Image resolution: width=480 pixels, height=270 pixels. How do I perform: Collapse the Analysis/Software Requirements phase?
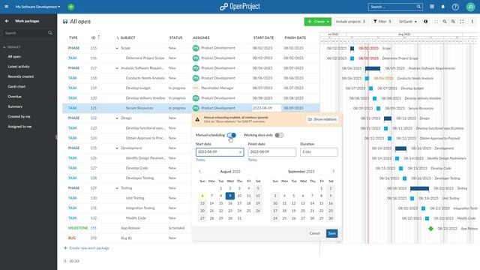pos(117,68)
